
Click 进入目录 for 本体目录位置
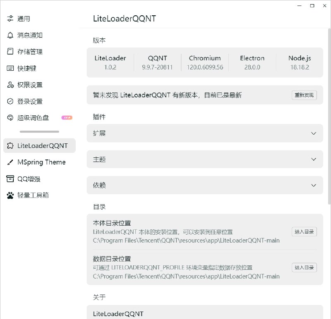pos(304,232)
